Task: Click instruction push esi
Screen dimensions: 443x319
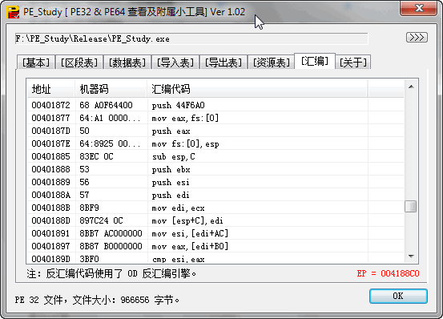Action: [171, 182]
